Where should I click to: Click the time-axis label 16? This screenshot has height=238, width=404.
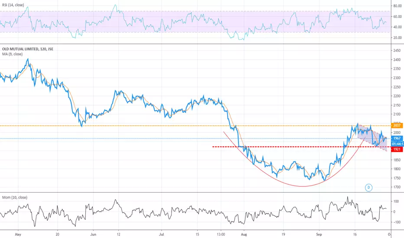coord(355,235)
